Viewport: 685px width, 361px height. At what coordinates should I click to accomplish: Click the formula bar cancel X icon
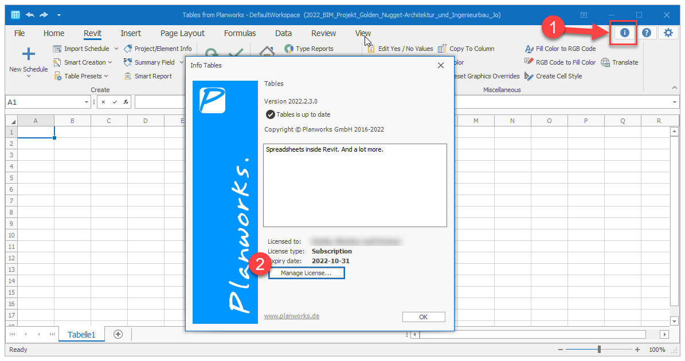coord(103,102)
